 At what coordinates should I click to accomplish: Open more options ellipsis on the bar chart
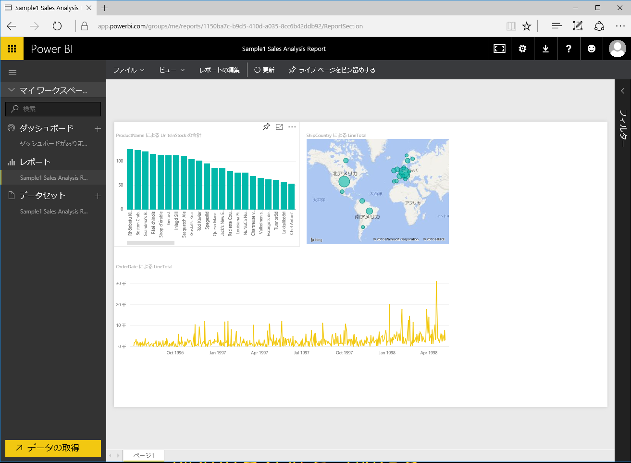pos(292,127)
